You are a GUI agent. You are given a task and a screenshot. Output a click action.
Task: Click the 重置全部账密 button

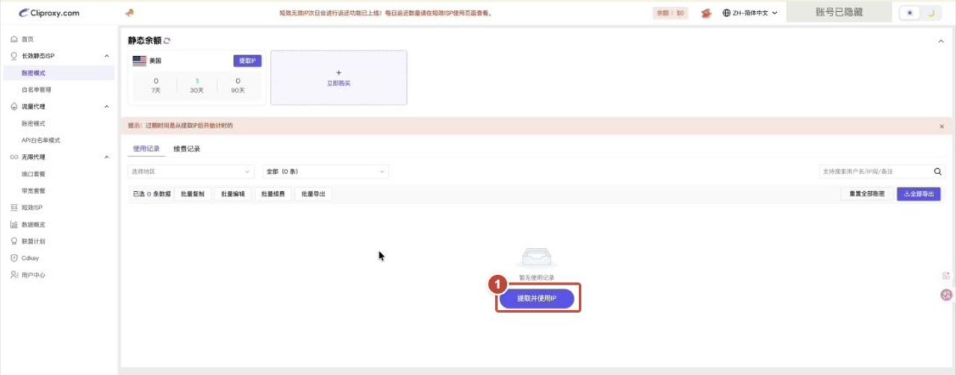point(867,193)
